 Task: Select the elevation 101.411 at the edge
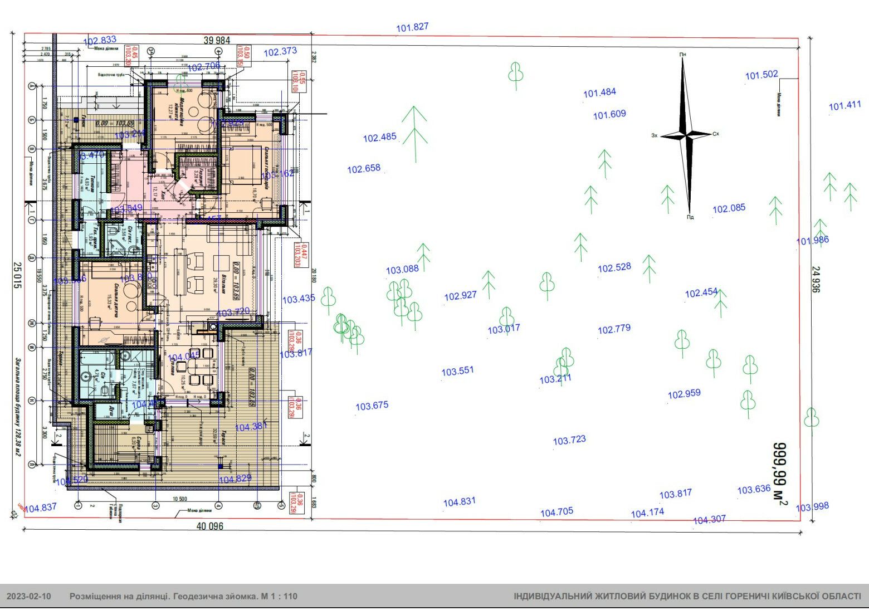[x=845, y=105]
